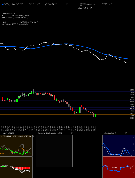Click the 'MACD: 341.24, 370.32, -29.08 C' line

[x=15, y=18]
